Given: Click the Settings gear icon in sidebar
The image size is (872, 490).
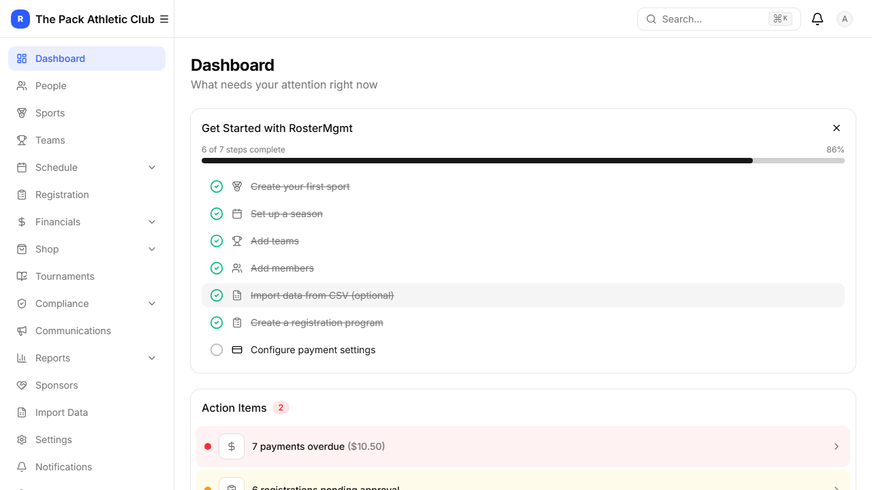Looking at the screenshot, I should click(22, 440).
